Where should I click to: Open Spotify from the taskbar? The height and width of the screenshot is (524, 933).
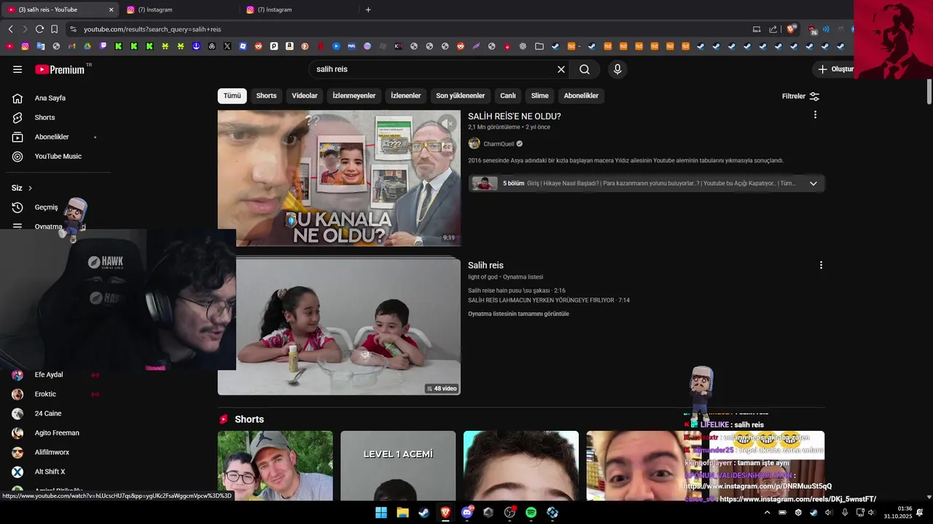531,512
